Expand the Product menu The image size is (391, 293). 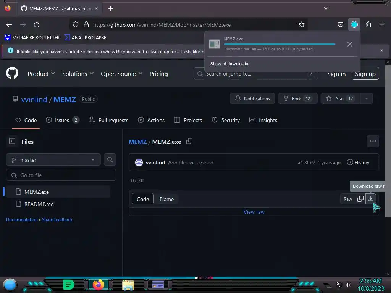[41, 74]
